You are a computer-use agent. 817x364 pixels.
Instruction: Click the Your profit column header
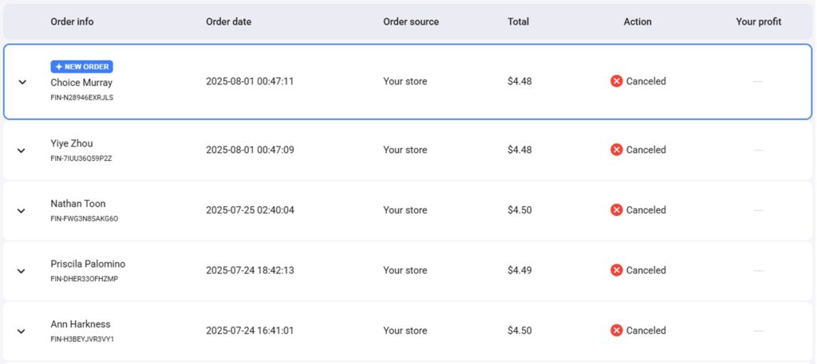(758, 22)
